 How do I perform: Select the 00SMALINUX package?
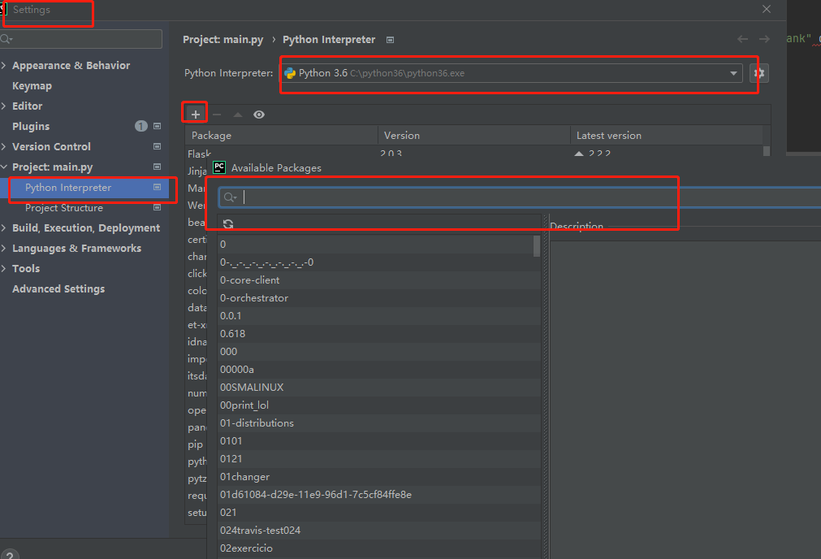(x=379, y=388)
